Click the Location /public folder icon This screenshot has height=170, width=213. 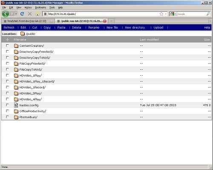coord(23,34)
